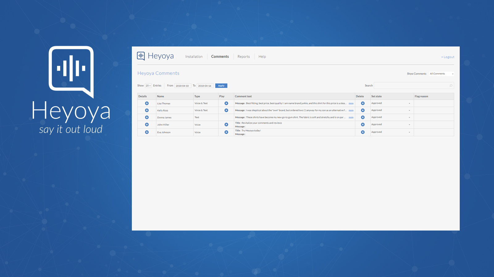Screen dimensions: 494x277
Task: Click 'Revitalize your comments and reviews' title
Action: [262, 123]
